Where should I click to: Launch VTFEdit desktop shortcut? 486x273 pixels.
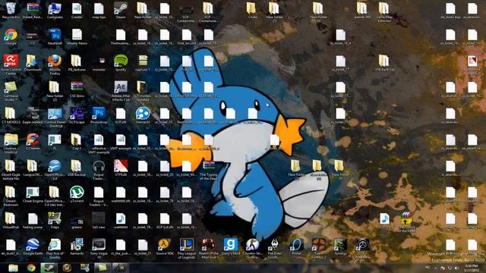(x=121, y=168)
